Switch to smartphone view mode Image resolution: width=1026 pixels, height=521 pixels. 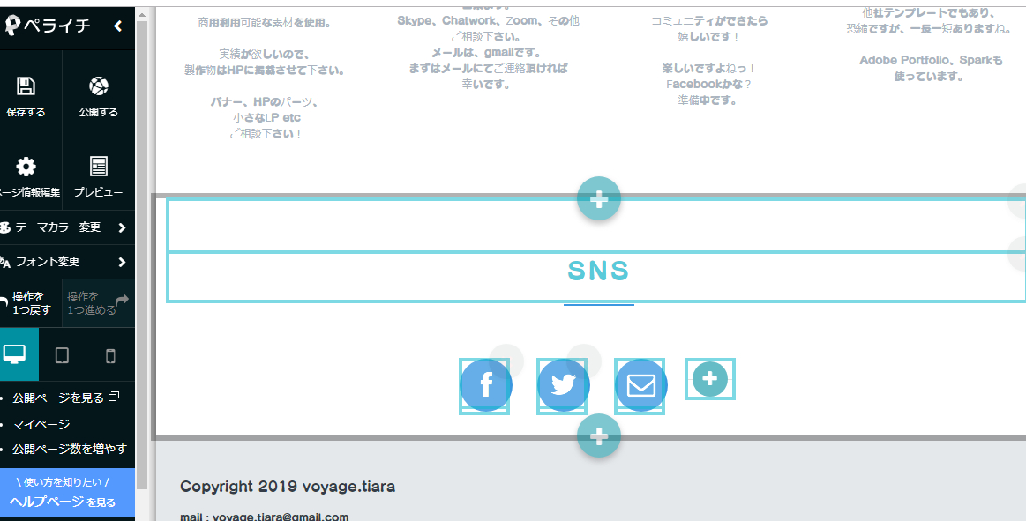click(x=110, y=355)
